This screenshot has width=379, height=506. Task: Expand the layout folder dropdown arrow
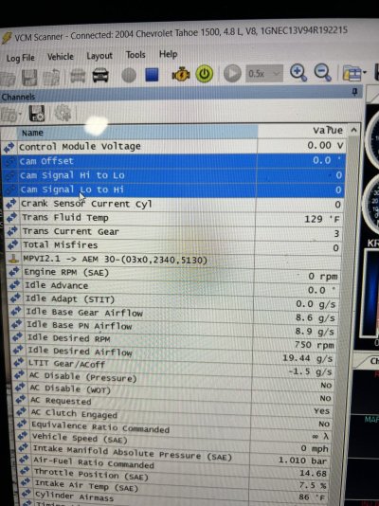(365, 73)
